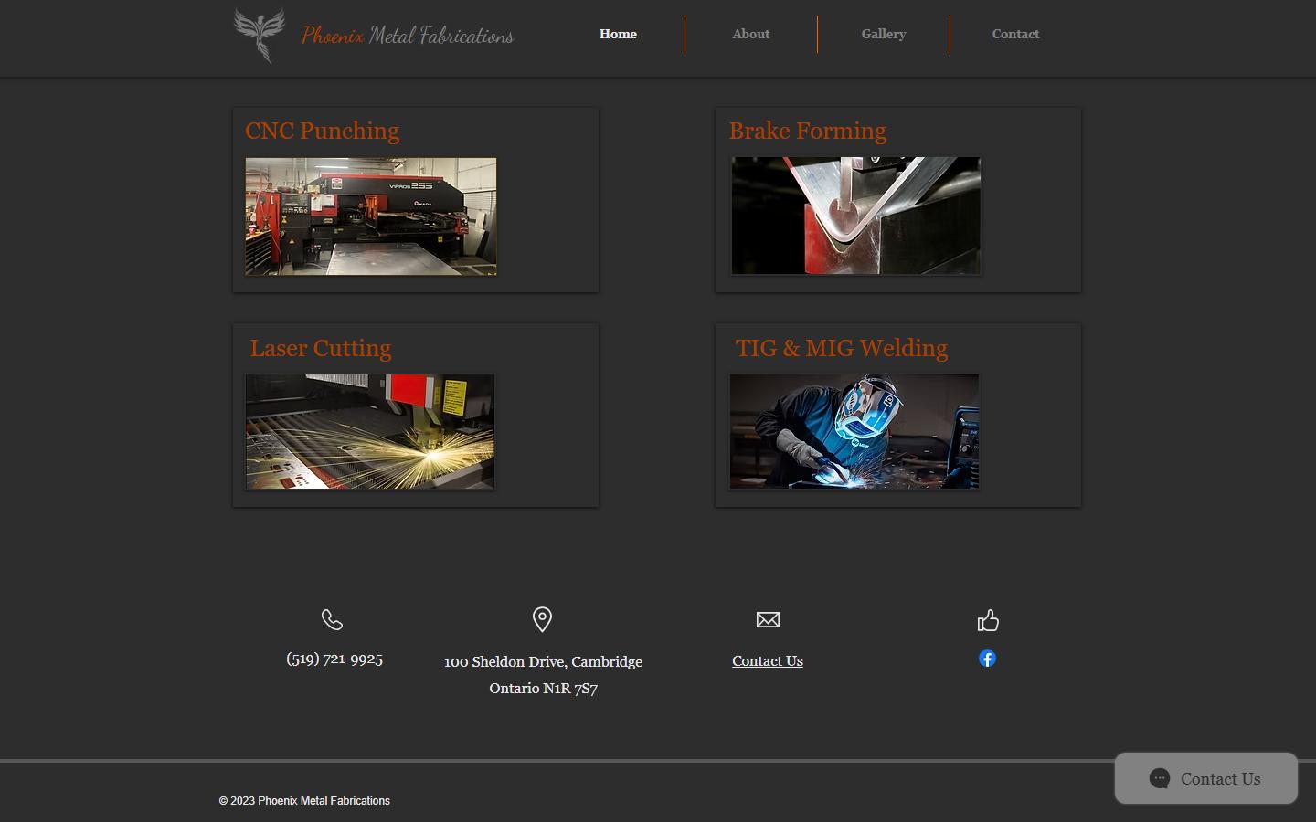This screenshot has width=1316, height=822.
Task: Open the About page
Action: (x=751, y=34)
